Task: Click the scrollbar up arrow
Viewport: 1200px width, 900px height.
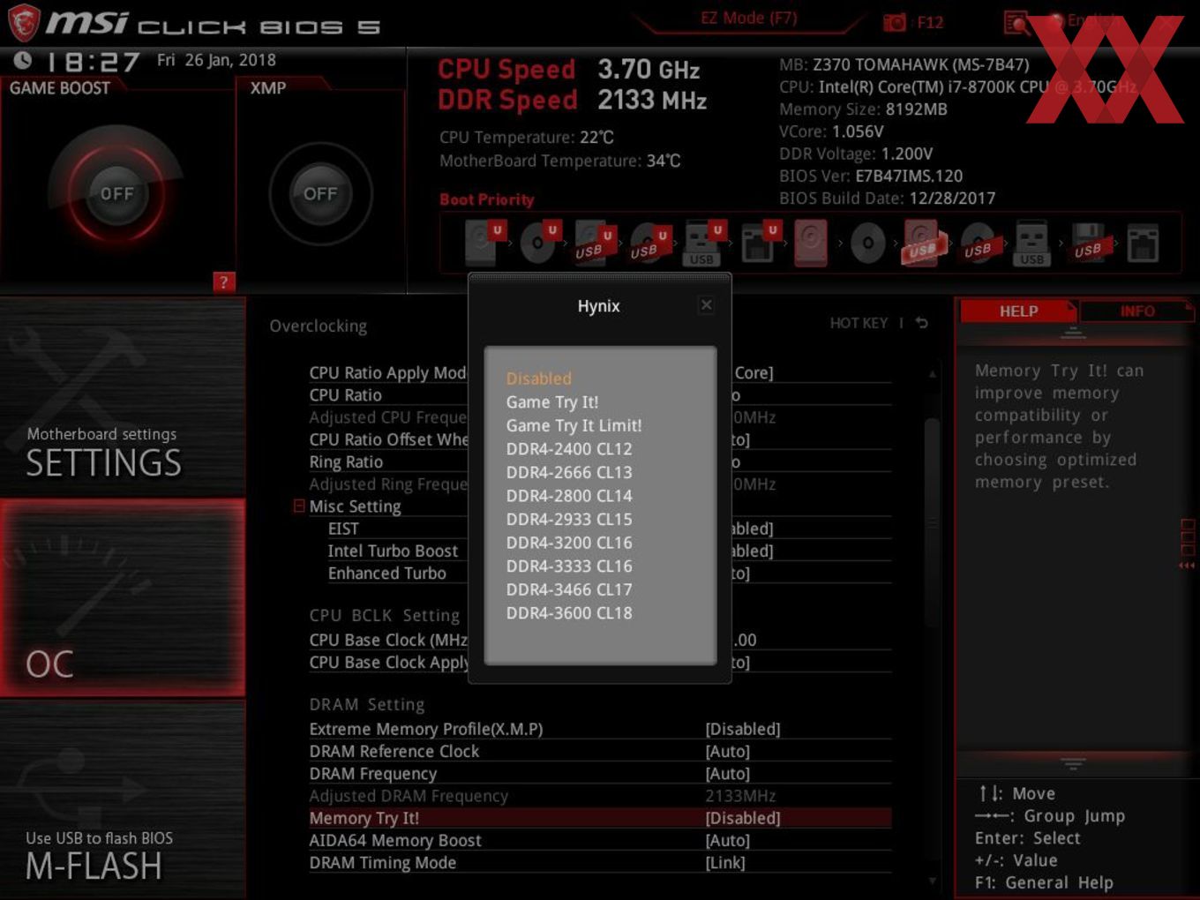Action: point(933,374)
